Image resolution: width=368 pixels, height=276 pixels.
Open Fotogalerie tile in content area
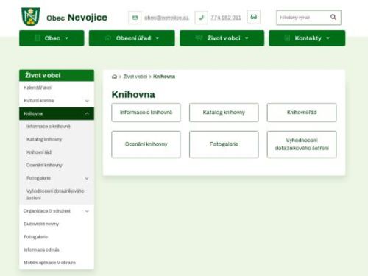pyautogui.click(x=224, y=144)
